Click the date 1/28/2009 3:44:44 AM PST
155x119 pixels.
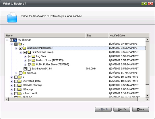coord(123,44)
